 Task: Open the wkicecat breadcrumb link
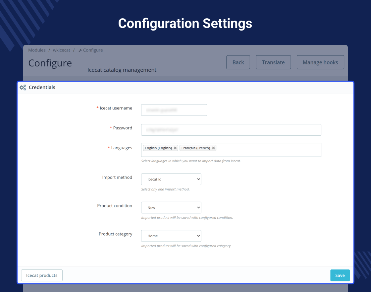62,50
